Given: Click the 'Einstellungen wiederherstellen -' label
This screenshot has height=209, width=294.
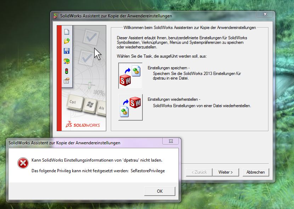Looking at the screenshot, I should coord(174,99).
